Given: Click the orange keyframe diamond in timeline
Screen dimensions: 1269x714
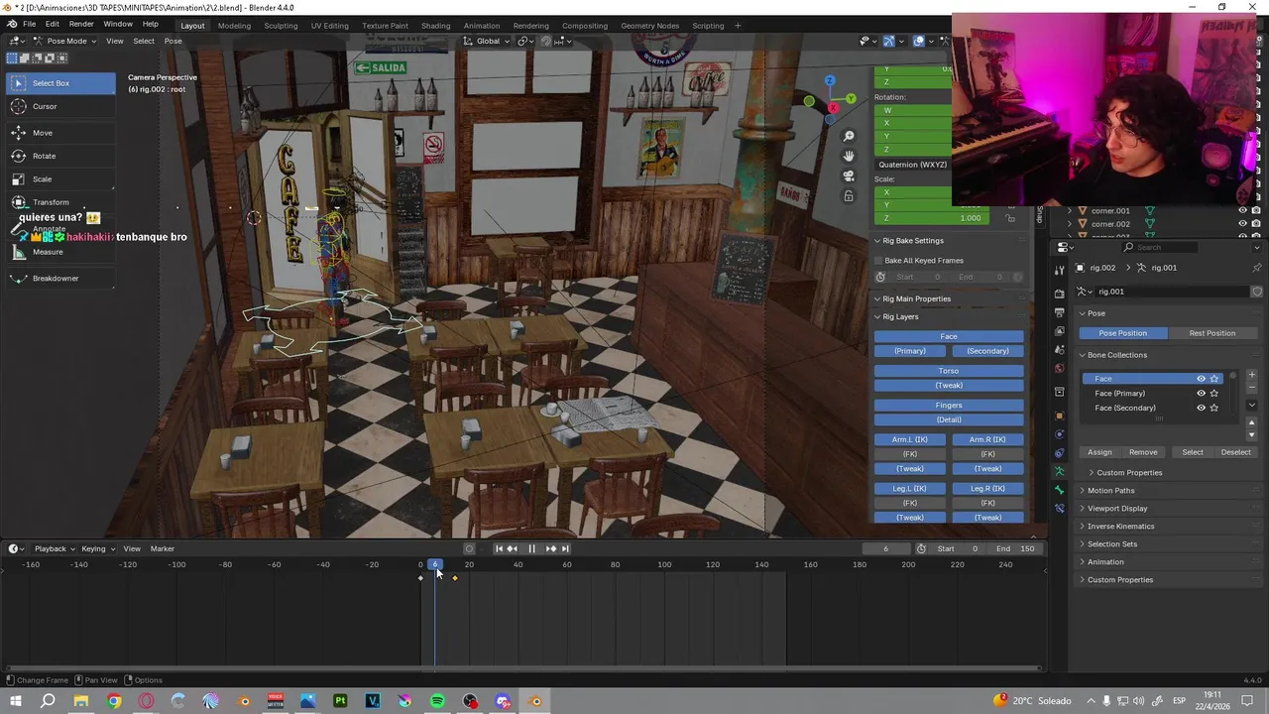Looking at the screenshot, I should point(455,578).
